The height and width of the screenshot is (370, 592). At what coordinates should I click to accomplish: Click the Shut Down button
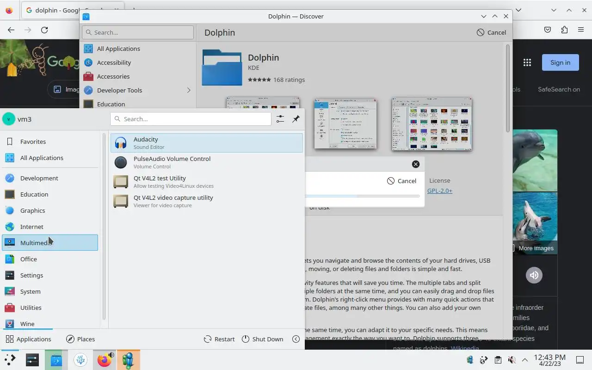pos(262,339)
